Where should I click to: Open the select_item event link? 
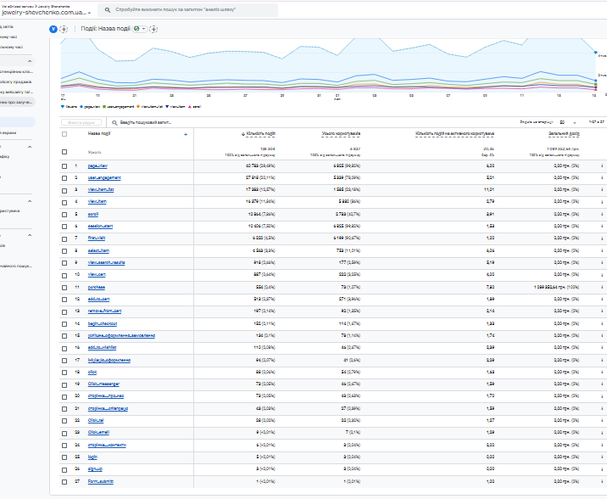[98, 251]
